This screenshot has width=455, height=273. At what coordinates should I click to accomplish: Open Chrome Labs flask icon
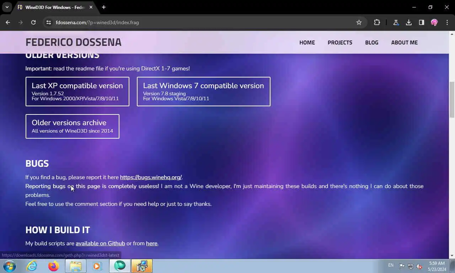tap(396, 22)
